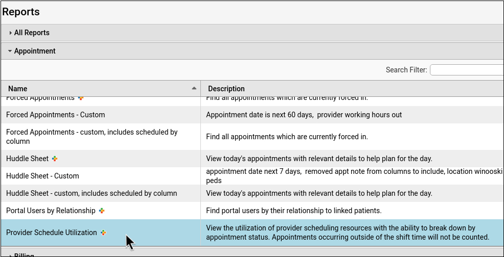This screenshot has width=504, height=257.
Task: Select the Provider Schedule Utilization report
Action: tap(51, 233)
